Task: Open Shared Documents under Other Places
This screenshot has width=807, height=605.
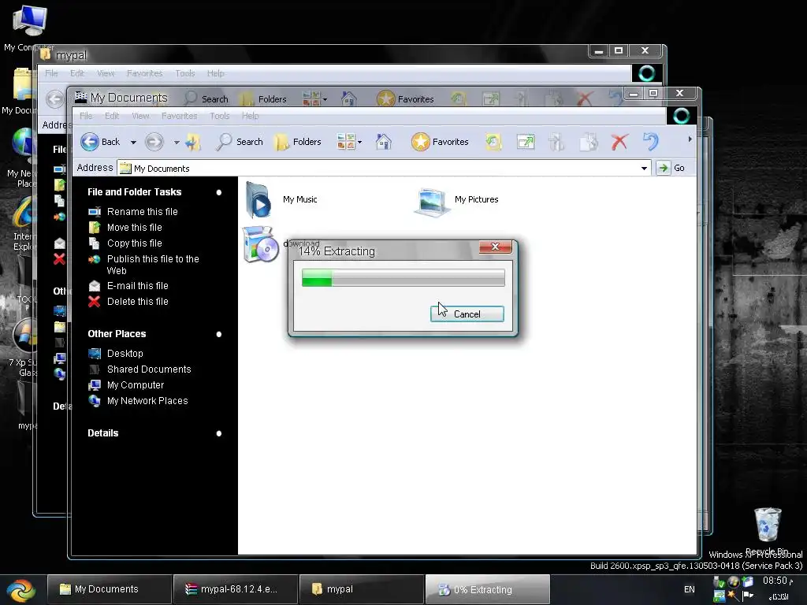Action: [149, 369]
